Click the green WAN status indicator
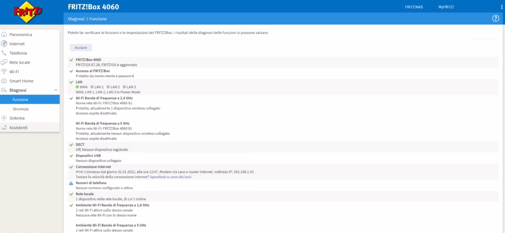The height and width of the screenshot is (233, 505). pyautogui.click(x=77, y=87)
